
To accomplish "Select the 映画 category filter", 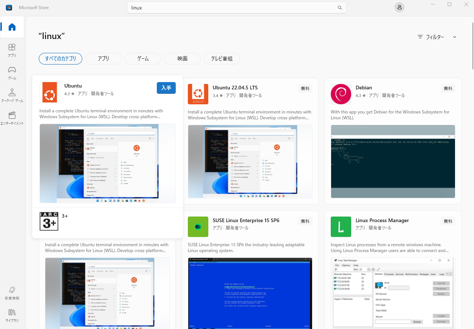I will click(182, 58).
